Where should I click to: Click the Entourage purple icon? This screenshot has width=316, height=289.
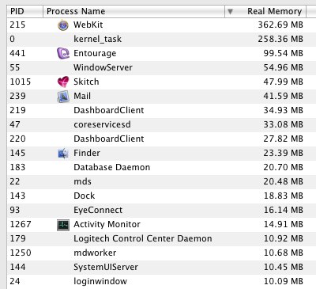(63, 53)
